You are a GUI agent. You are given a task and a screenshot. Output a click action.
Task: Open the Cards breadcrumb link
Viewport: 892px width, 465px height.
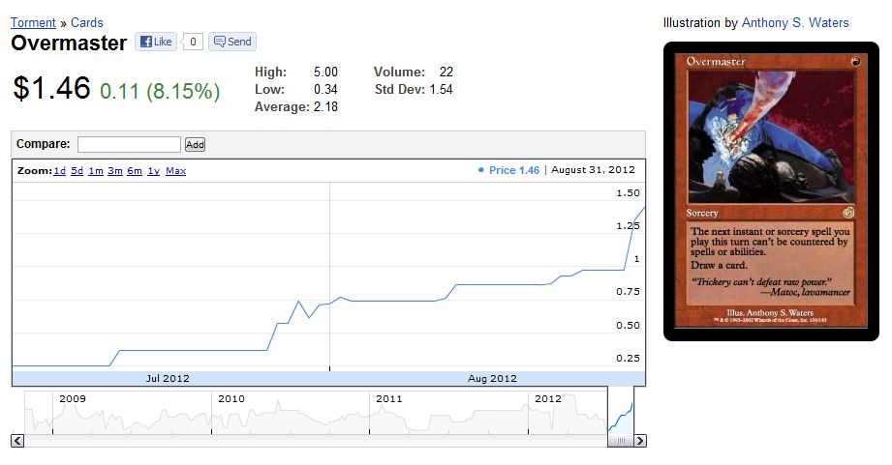(87, 22)
